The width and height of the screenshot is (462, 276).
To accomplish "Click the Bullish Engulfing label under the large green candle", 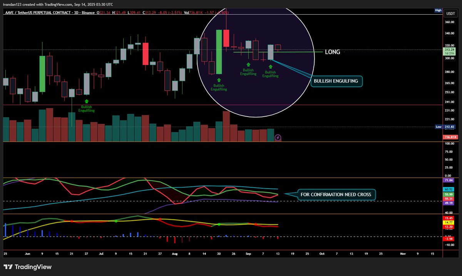I will pos(219,87).
